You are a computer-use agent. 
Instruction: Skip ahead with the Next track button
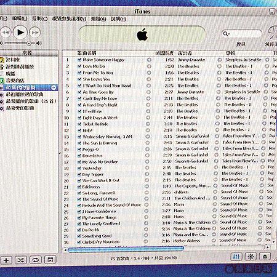[35, 33]
